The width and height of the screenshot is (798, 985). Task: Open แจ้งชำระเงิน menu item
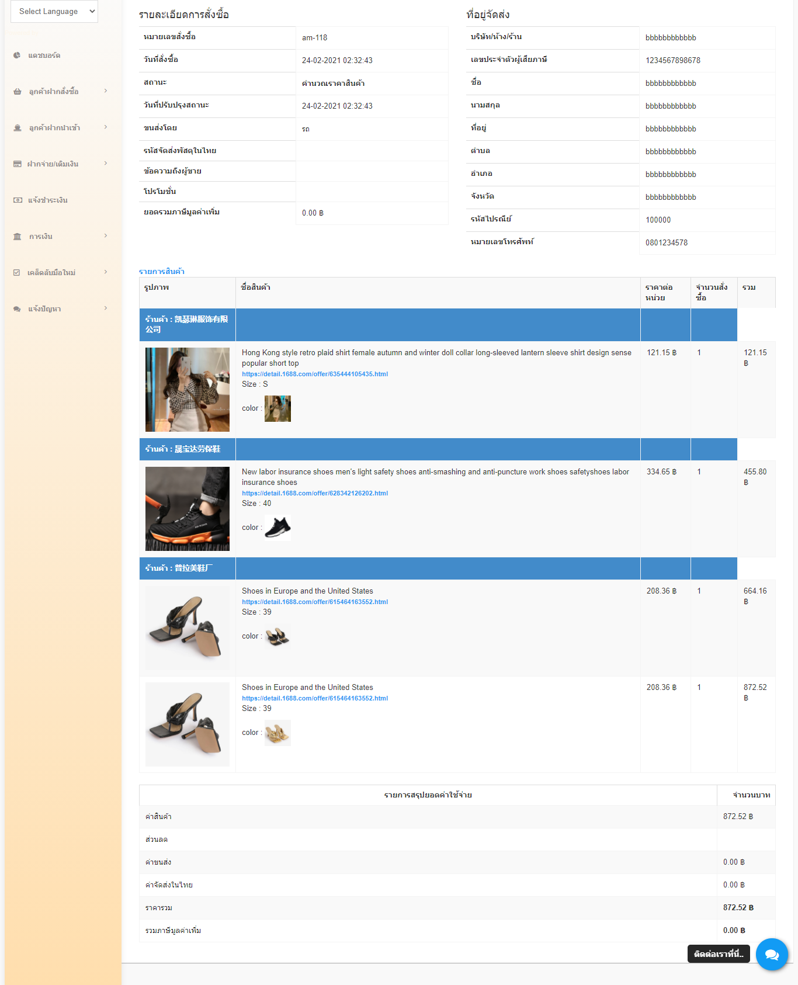pyautogui.click(x=48, y=200)
